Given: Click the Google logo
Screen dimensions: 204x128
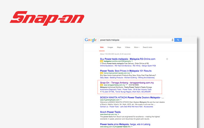Looking at the screenshot, I should [90, 40].
